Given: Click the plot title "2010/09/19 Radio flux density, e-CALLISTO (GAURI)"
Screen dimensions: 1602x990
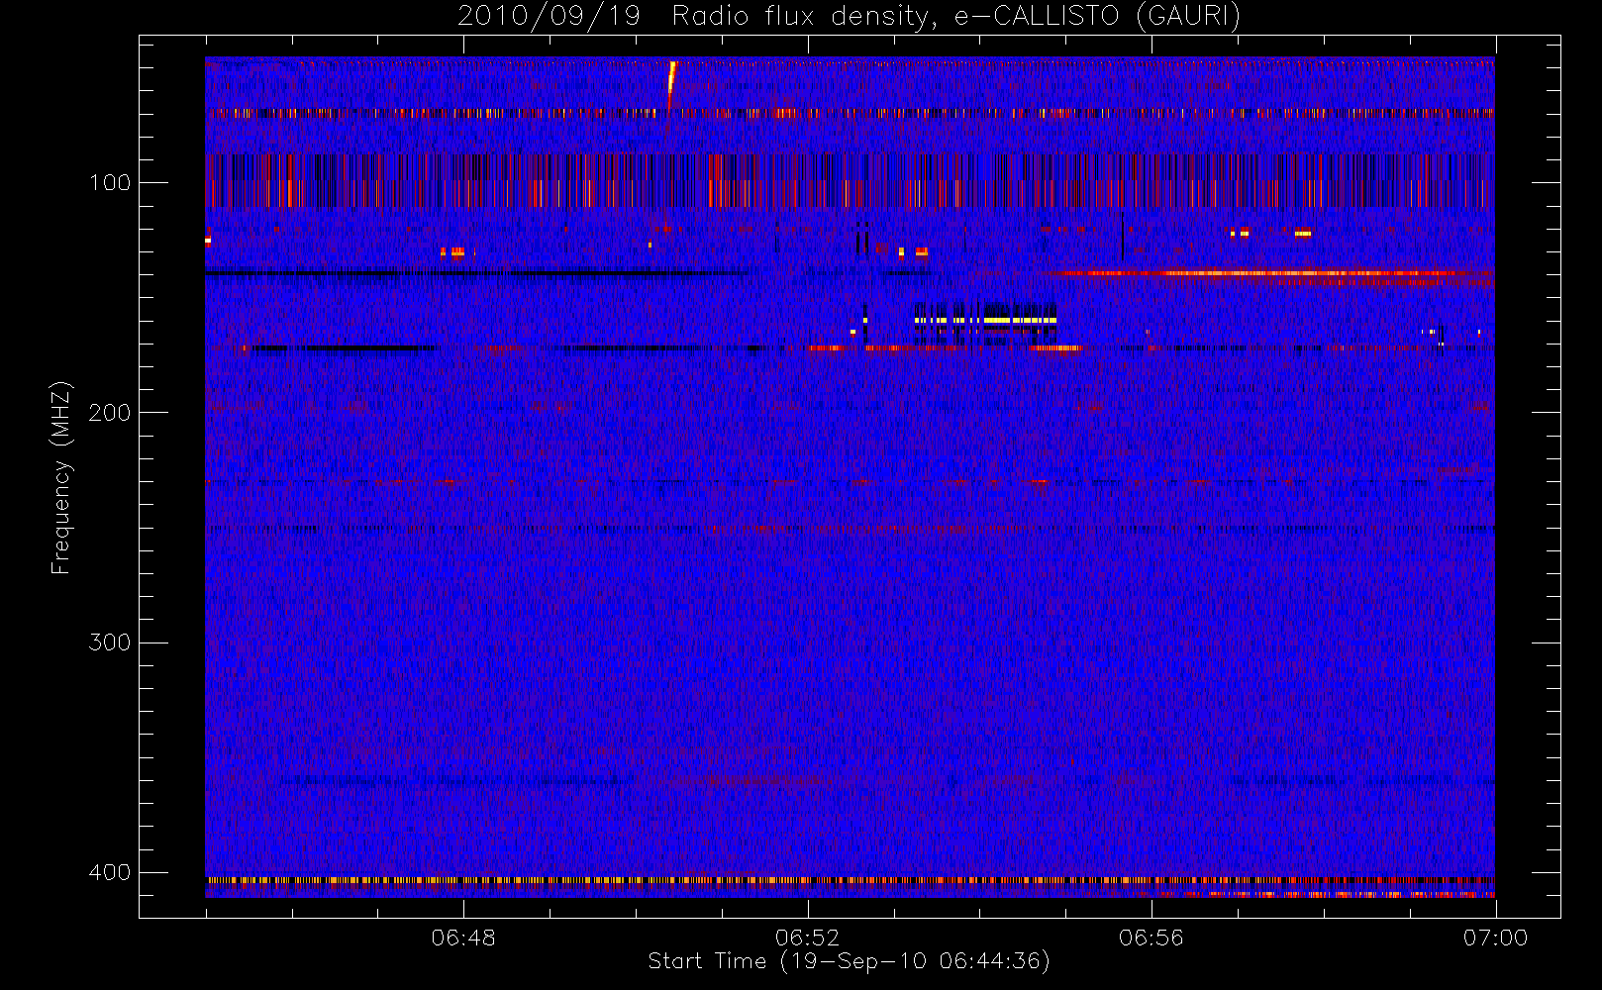Looking at the screenshot, I should (x=849, y=17).
